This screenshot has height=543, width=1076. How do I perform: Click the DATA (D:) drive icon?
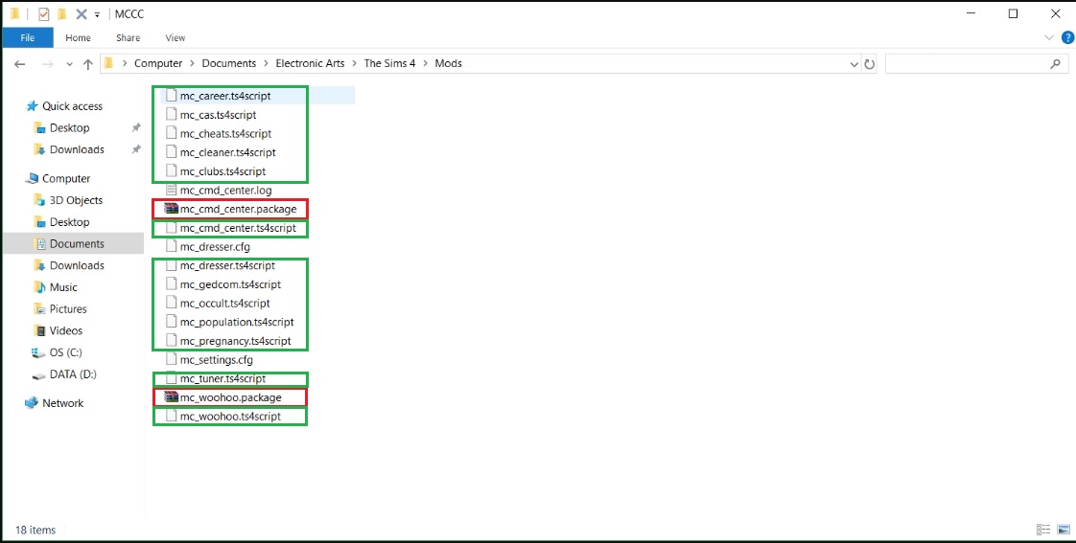[x=38, y=374]
